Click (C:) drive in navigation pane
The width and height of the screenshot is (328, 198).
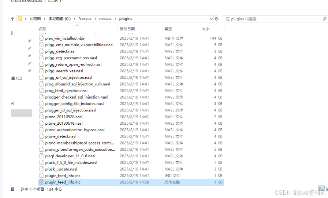(17, 78)
